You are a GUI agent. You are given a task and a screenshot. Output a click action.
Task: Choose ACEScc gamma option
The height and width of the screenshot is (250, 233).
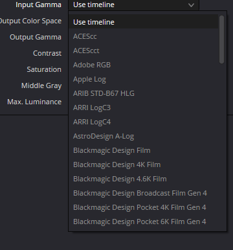(144, 36)
